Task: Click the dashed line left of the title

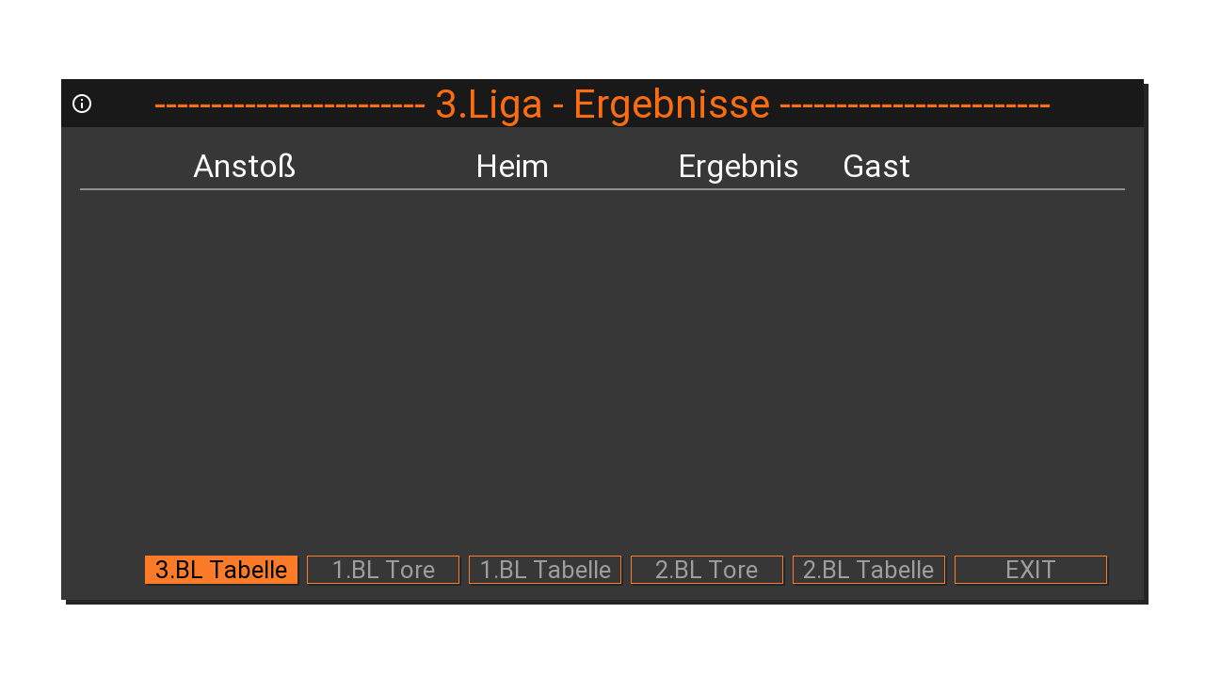Action: (x=289, y=105)
